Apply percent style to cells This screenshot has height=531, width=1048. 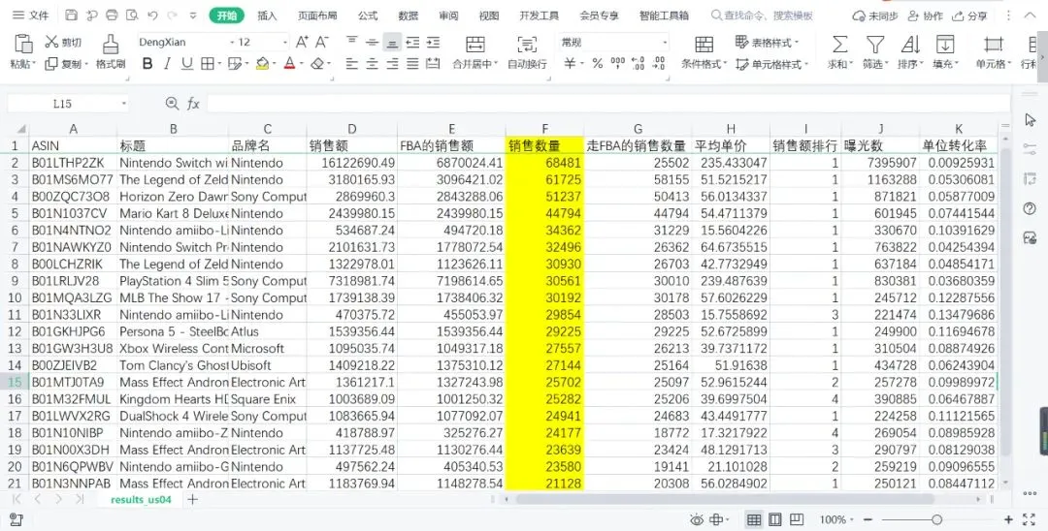(x=598, y=63)
